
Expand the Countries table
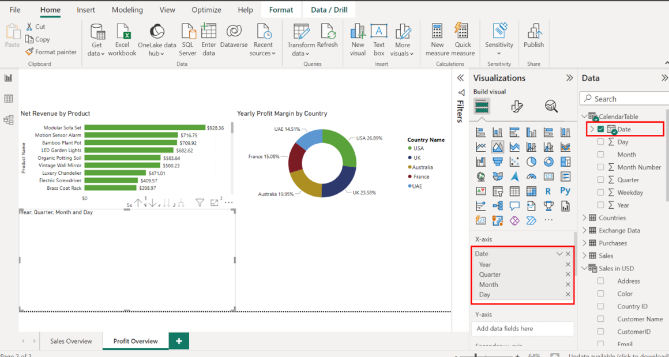click(x=584, y=218)
